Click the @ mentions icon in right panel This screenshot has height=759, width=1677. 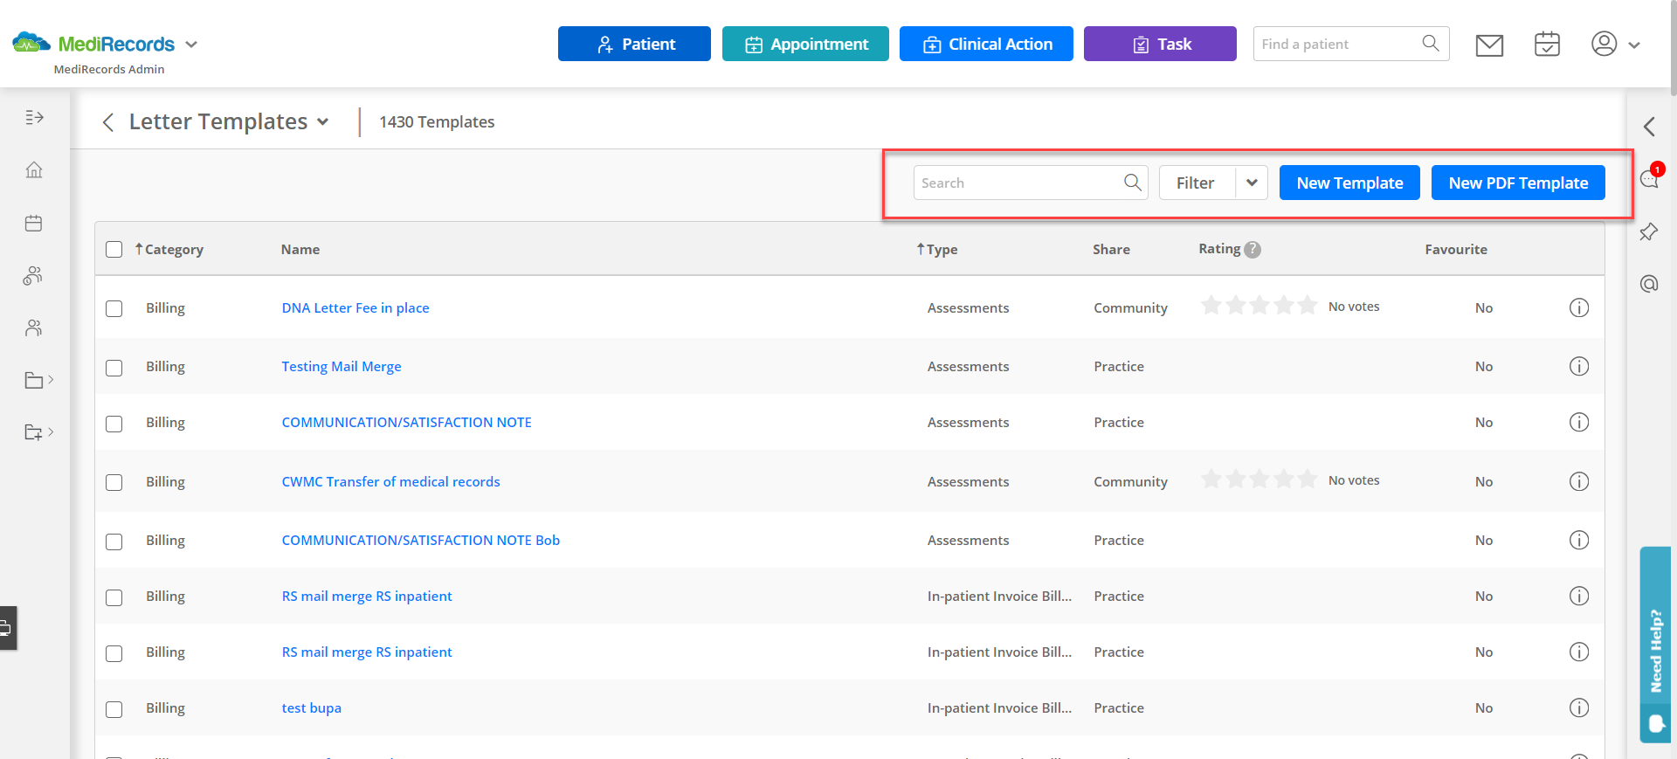pyautogui.click(x=1649, y=284)
